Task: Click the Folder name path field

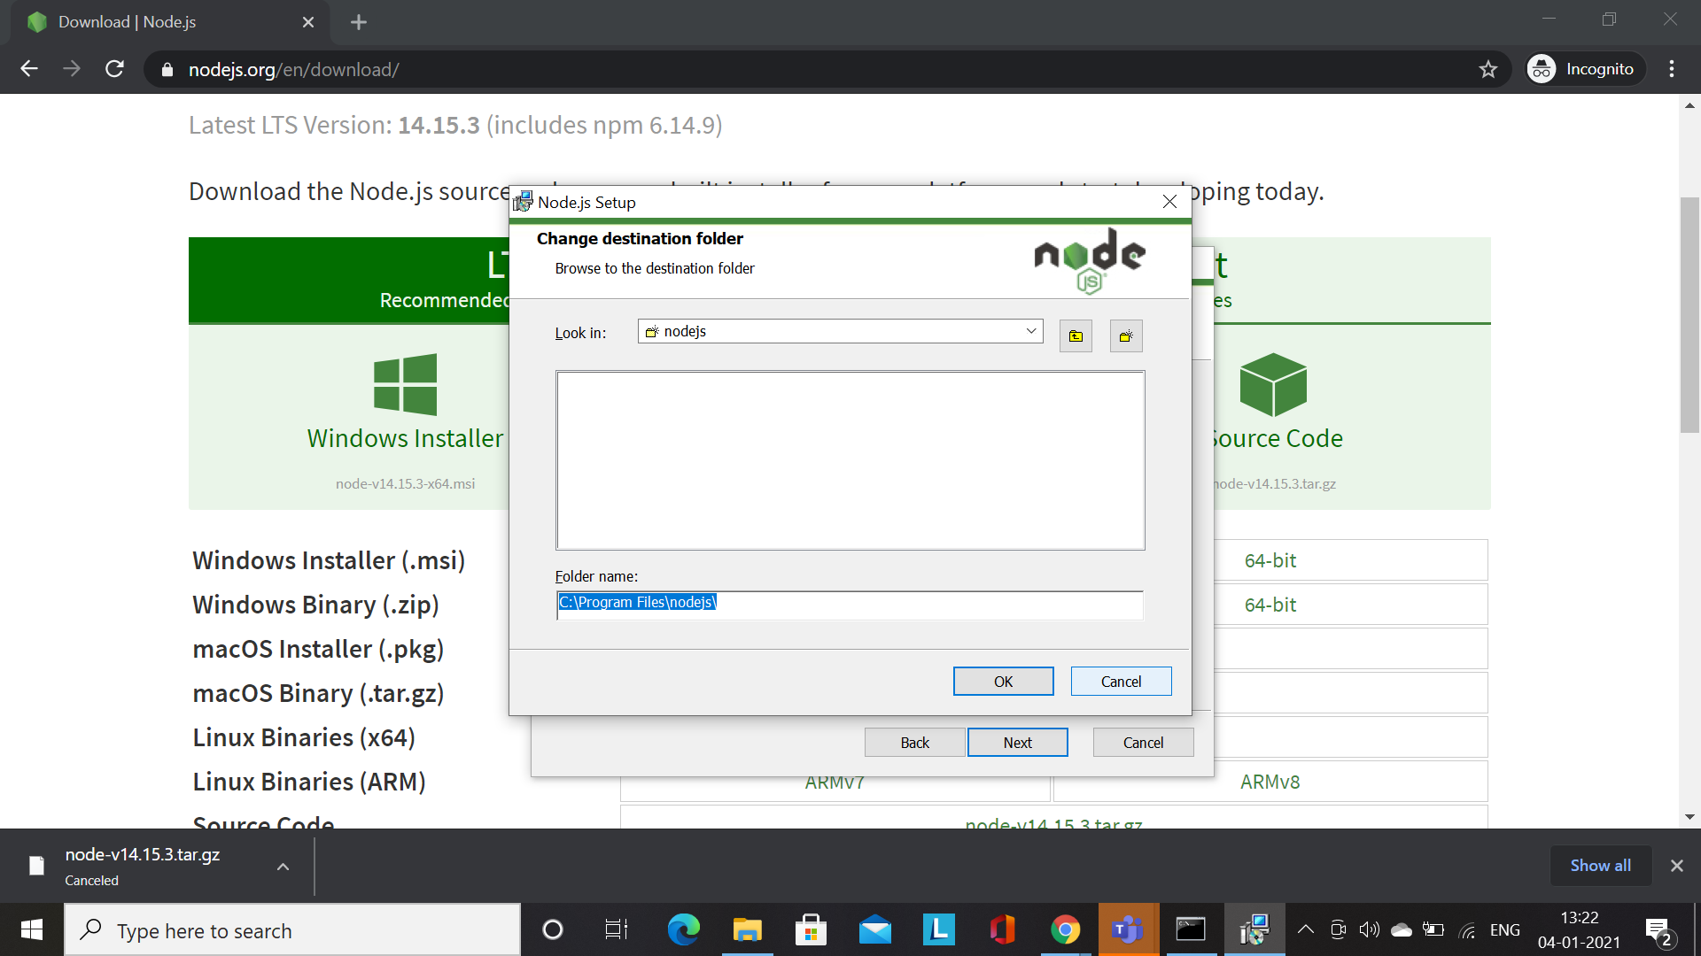Action: (x=849, y=603)
